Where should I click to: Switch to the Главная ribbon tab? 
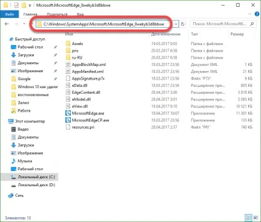(30, 14)
